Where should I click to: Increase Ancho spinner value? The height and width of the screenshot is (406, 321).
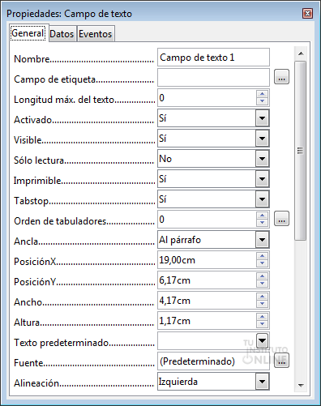coord(262,297)
